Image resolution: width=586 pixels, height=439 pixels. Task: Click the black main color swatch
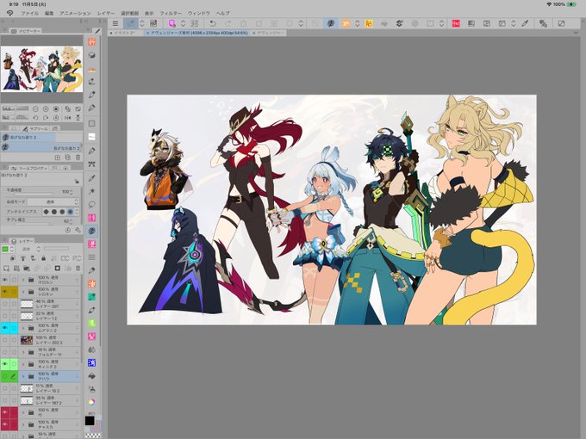(x=90, y=421)
